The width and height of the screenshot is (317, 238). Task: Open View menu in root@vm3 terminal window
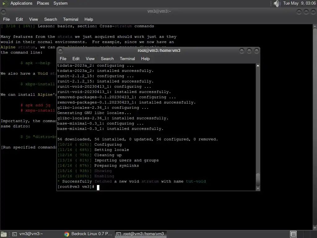[90, 59]
